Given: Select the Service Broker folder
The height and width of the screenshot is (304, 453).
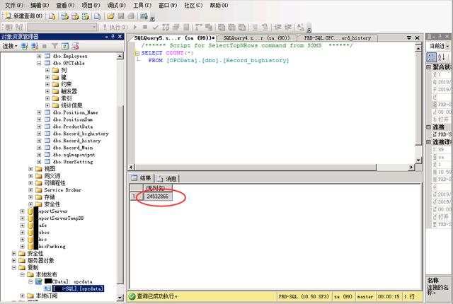Looking at the screenshot, I should (x=63, y=190).
